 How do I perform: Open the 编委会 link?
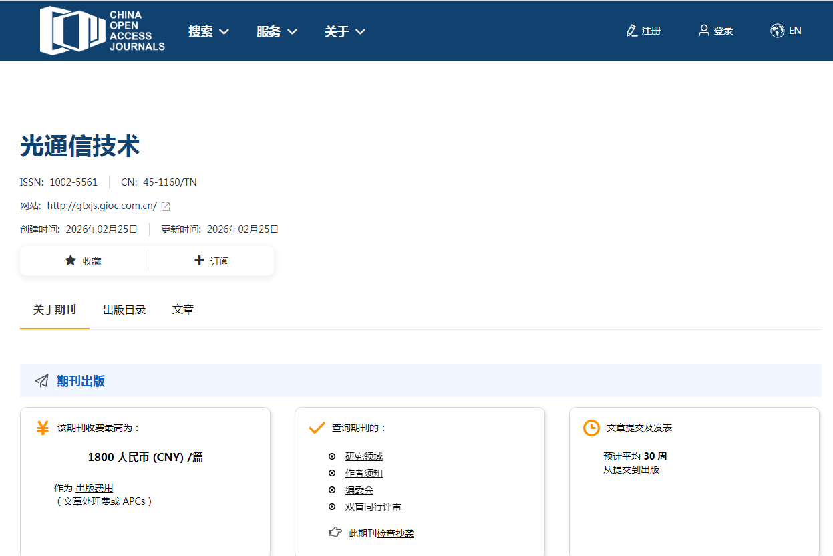pos(359,491)
